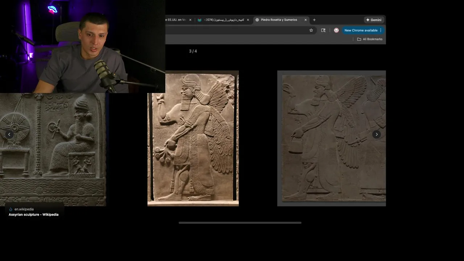The width and height of the screenshot is (464, 261).
Task: Open the tab search icon in the address bar
Action: coord(323,30)
